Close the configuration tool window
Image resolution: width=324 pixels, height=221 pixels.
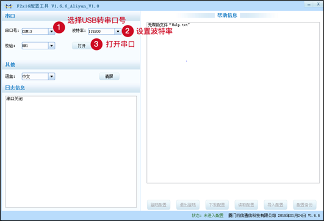coord(319,4)
